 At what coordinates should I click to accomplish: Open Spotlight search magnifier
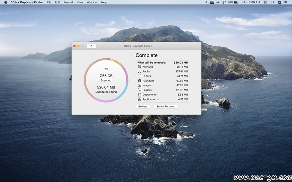(273, 2)
